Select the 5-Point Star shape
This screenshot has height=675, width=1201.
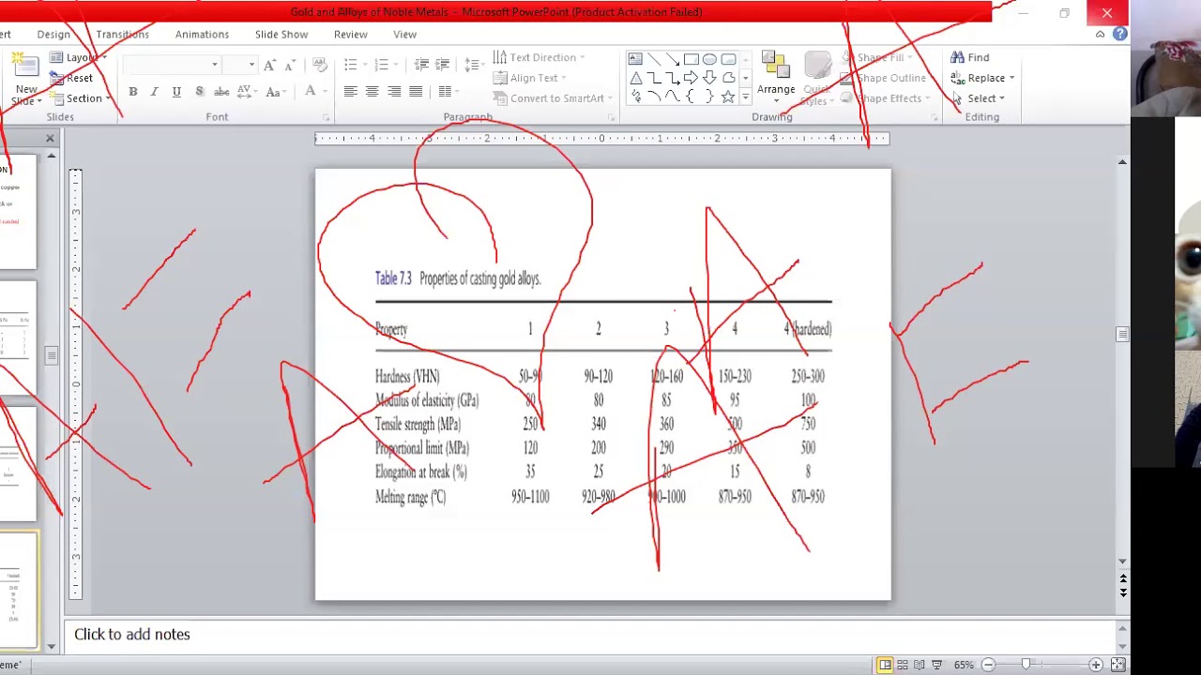tap(727, 97)
